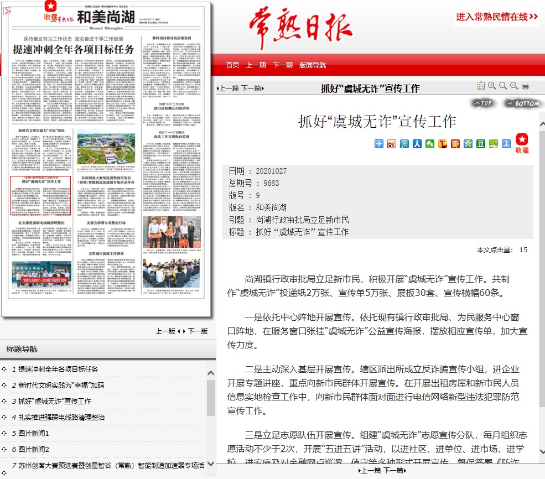Viewport: 545px width, 479px height.
Task: Jump to BOTTOM of the article
Action: (523, 103)
